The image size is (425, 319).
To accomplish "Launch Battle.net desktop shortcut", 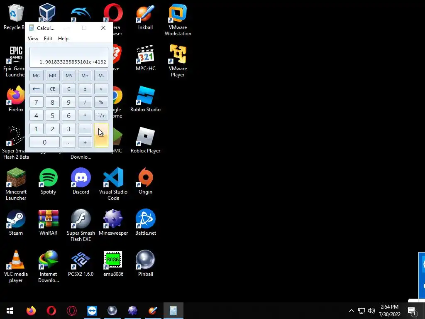I will [146, 223].
